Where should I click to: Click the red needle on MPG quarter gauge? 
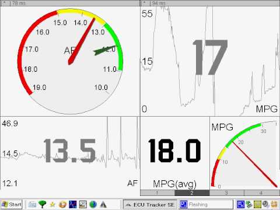(x=255, y=164)
